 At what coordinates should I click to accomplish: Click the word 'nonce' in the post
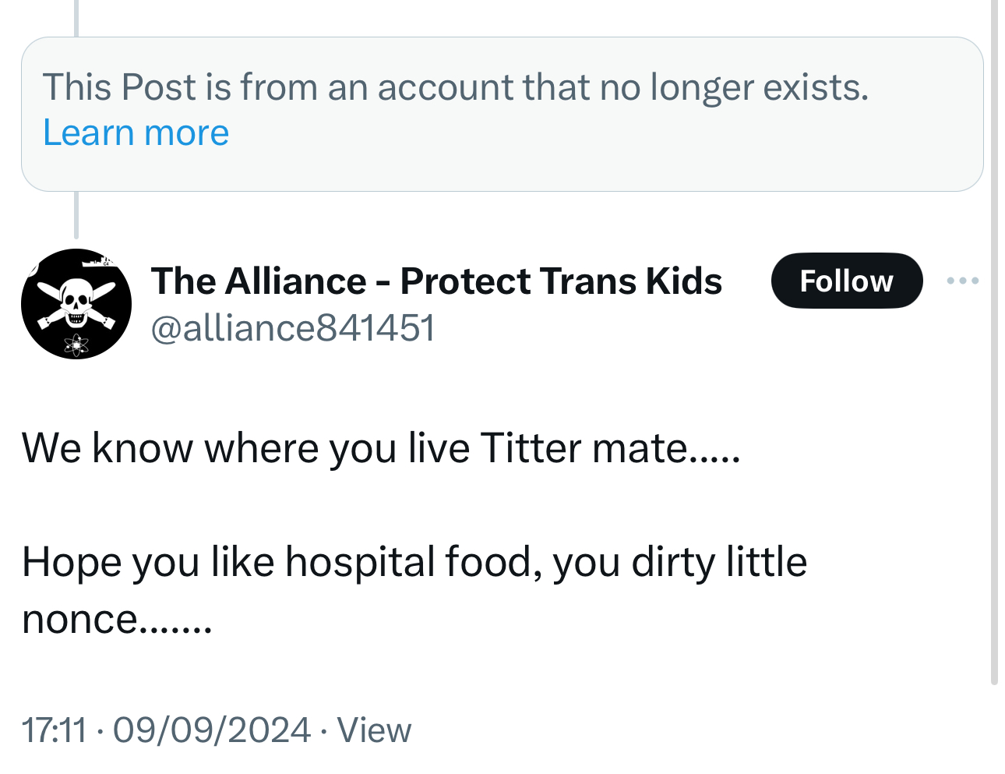point(79,620)
